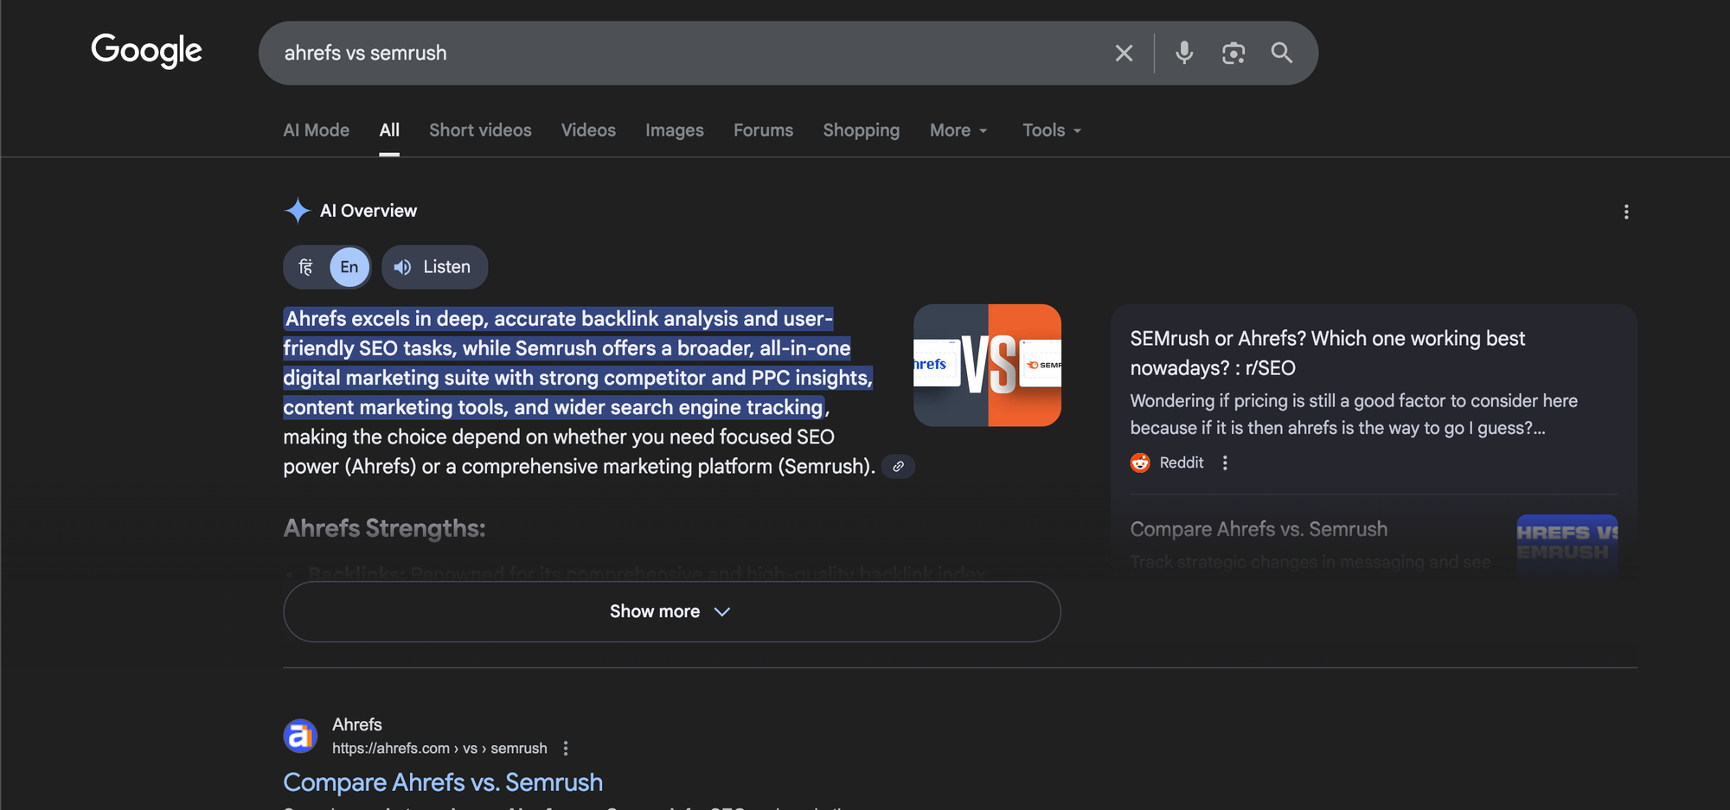This screenshot has width=1730, height=810.
Task: Open AI Overview three-dot options menu
Action: pos(1625,212)
